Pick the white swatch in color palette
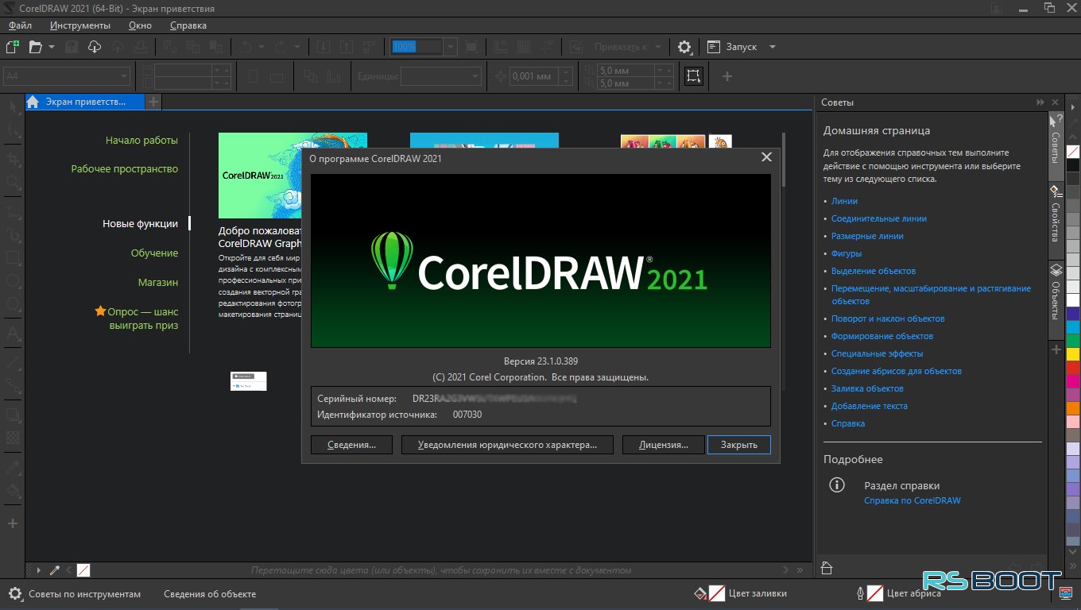The image size is (1081, 610). pos(1073,300)
